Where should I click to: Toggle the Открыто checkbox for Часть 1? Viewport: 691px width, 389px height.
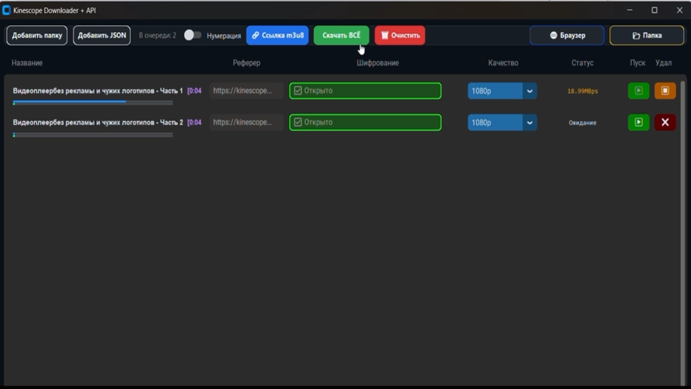(298, 90)
